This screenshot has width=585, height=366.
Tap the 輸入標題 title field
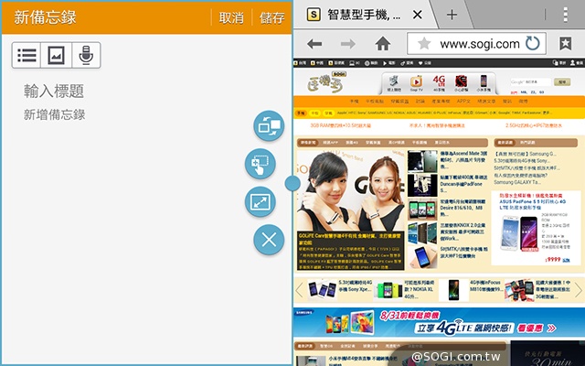tap(54, 91)
